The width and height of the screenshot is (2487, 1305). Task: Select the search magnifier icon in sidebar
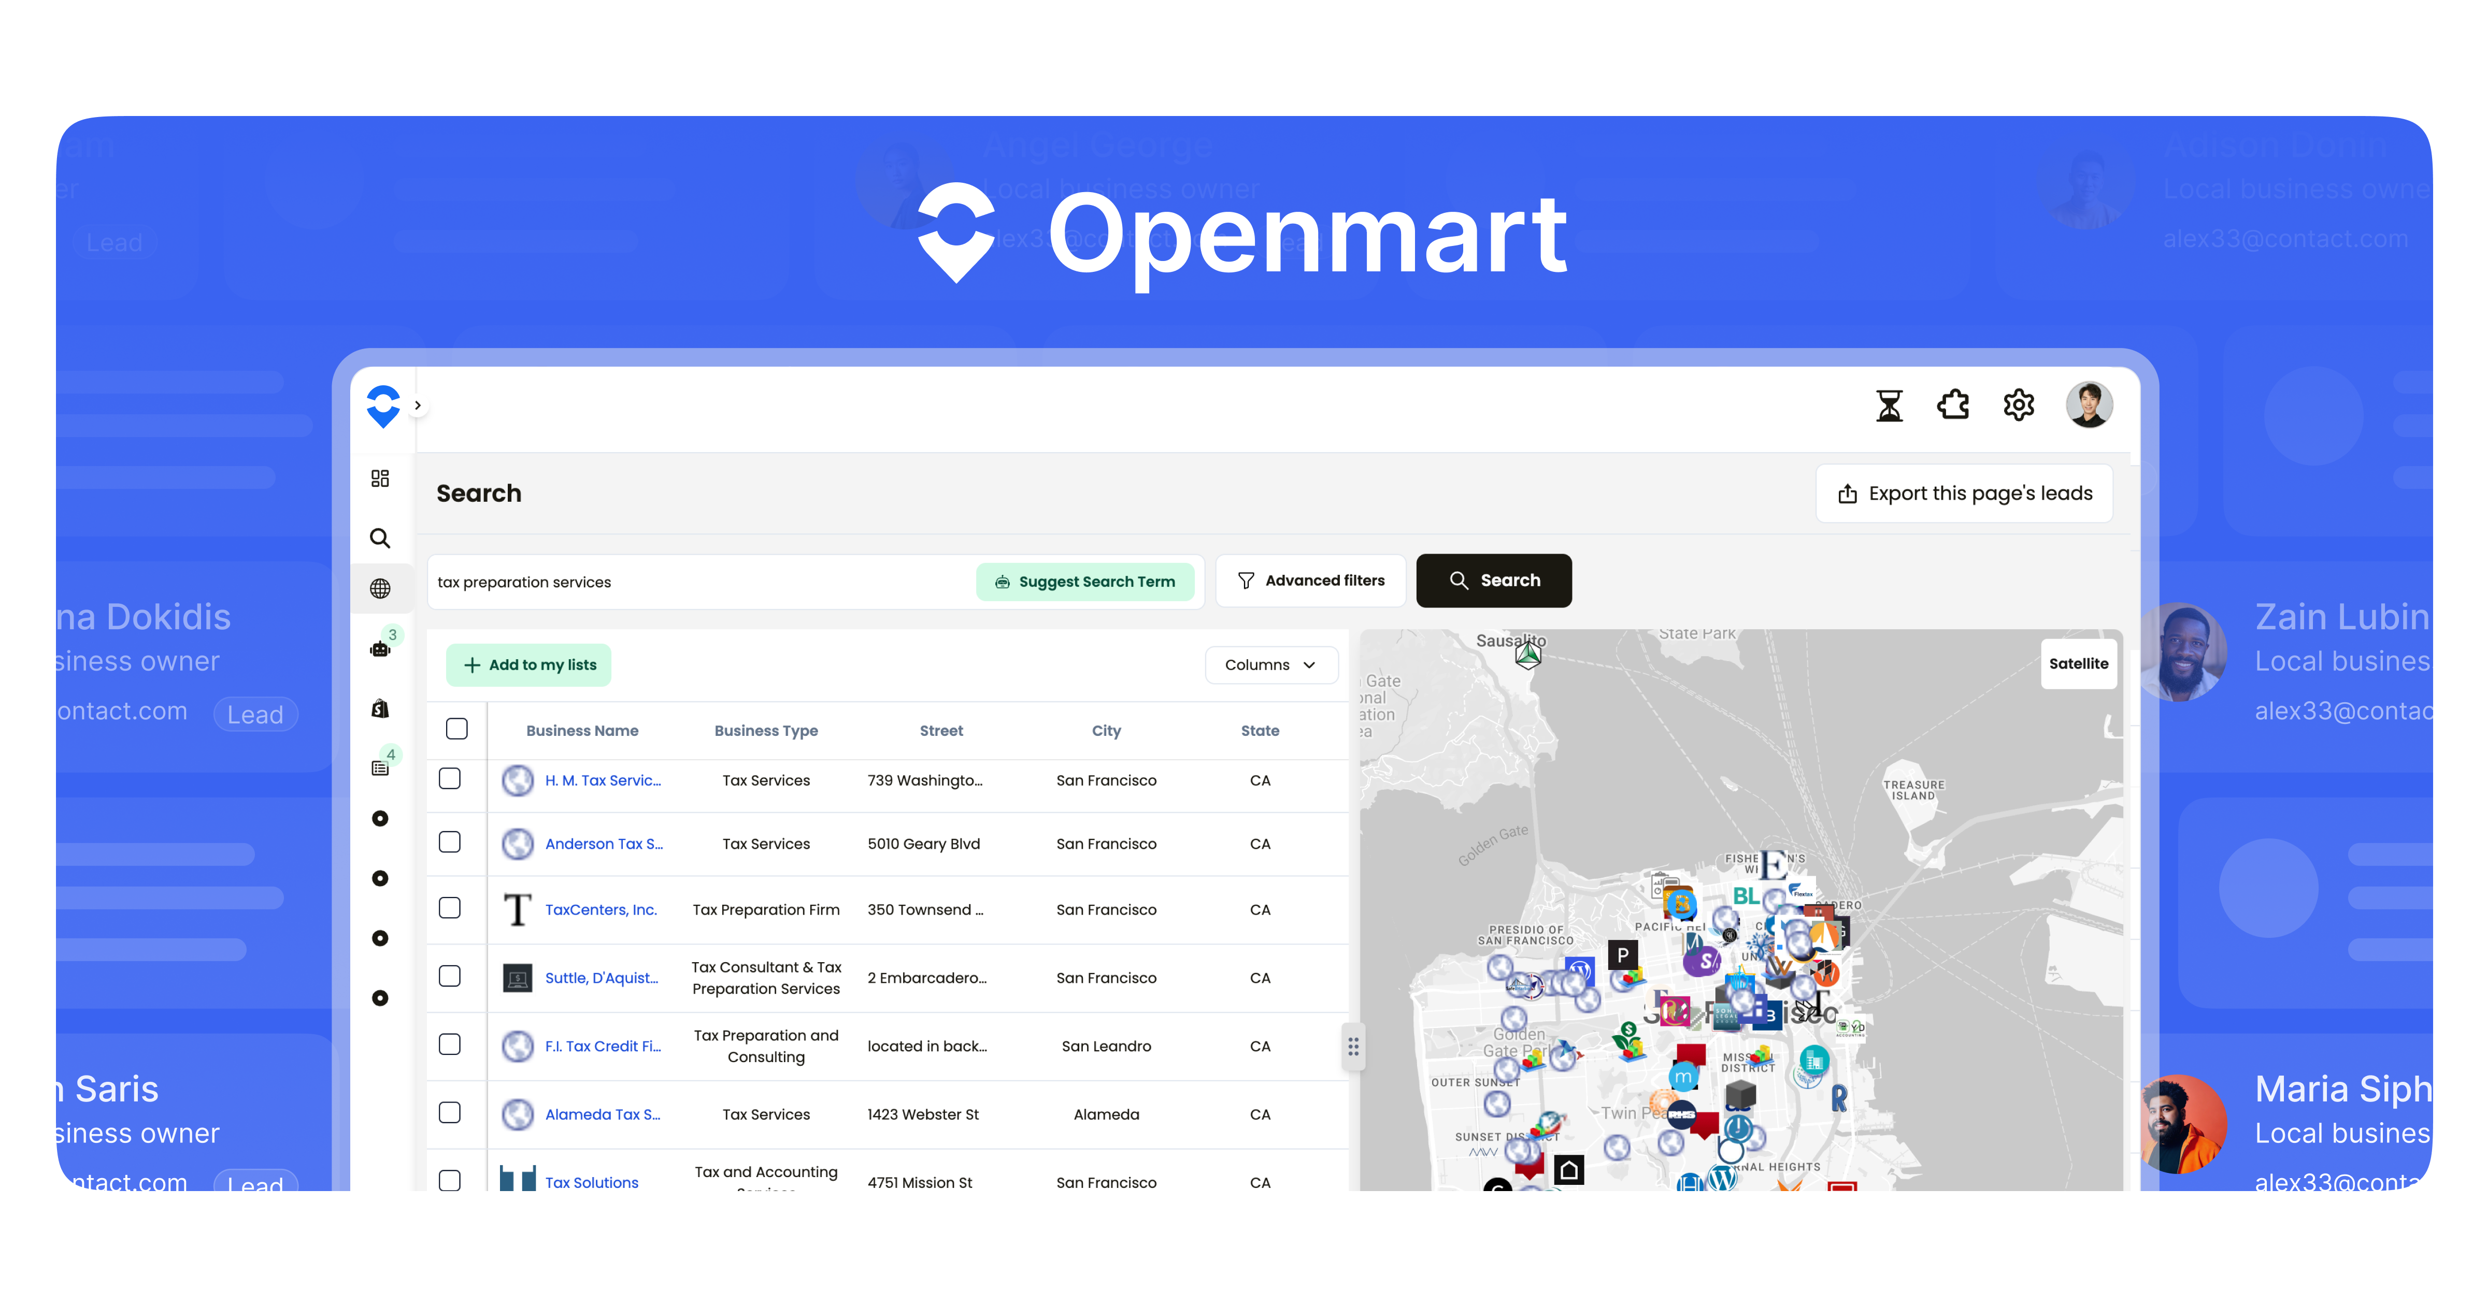(380, 539)
